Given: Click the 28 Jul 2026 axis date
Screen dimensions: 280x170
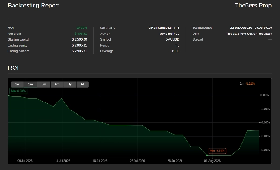Looking at the screenshot, I should 175,161.
